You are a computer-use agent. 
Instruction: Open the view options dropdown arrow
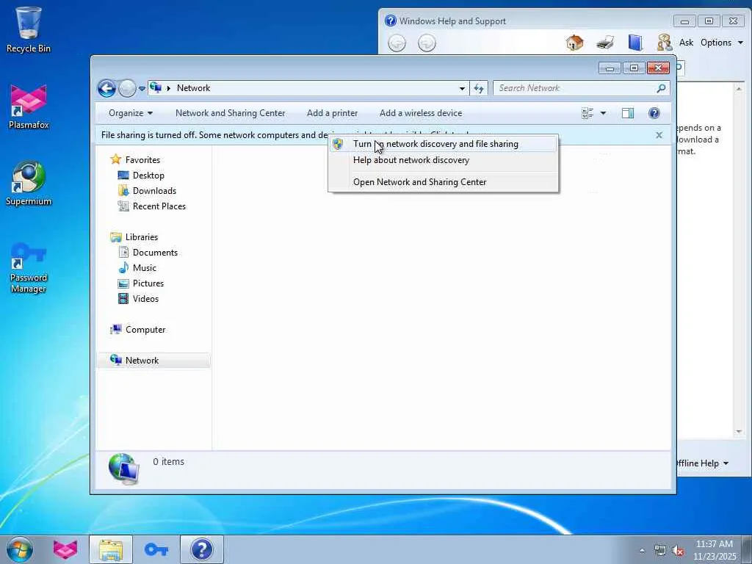click(x=604, y=113)
